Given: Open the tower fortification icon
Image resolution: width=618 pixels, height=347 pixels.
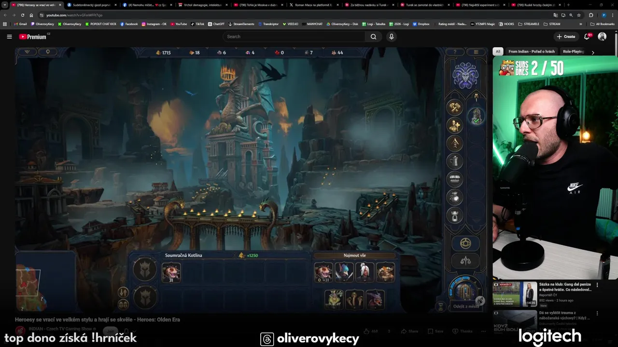Looking at the screenshot, I should click(x=455, y=215).
